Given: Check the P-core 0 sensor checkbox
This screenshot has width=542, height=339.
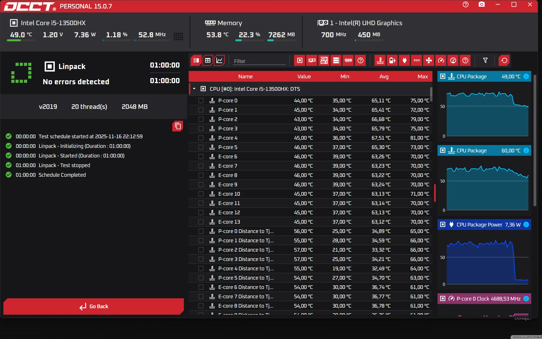Looking at the screenshot, I should click(201, 101).
